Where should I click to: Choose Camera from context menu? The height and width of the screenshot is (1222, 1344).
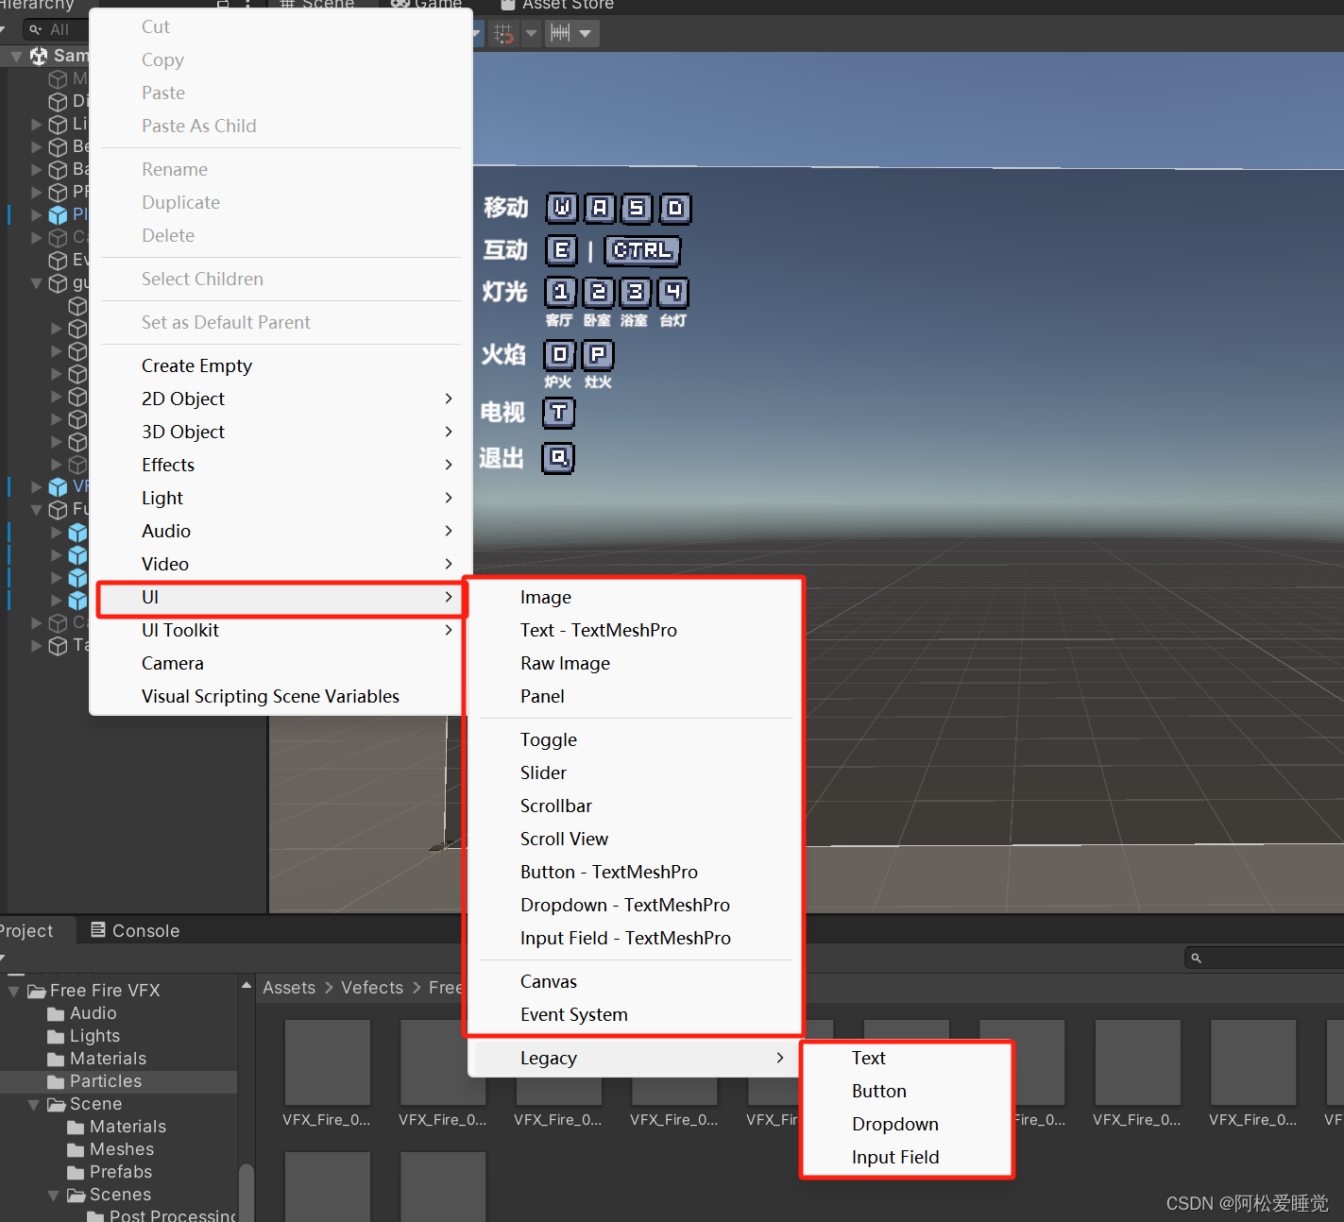(281, 663)
